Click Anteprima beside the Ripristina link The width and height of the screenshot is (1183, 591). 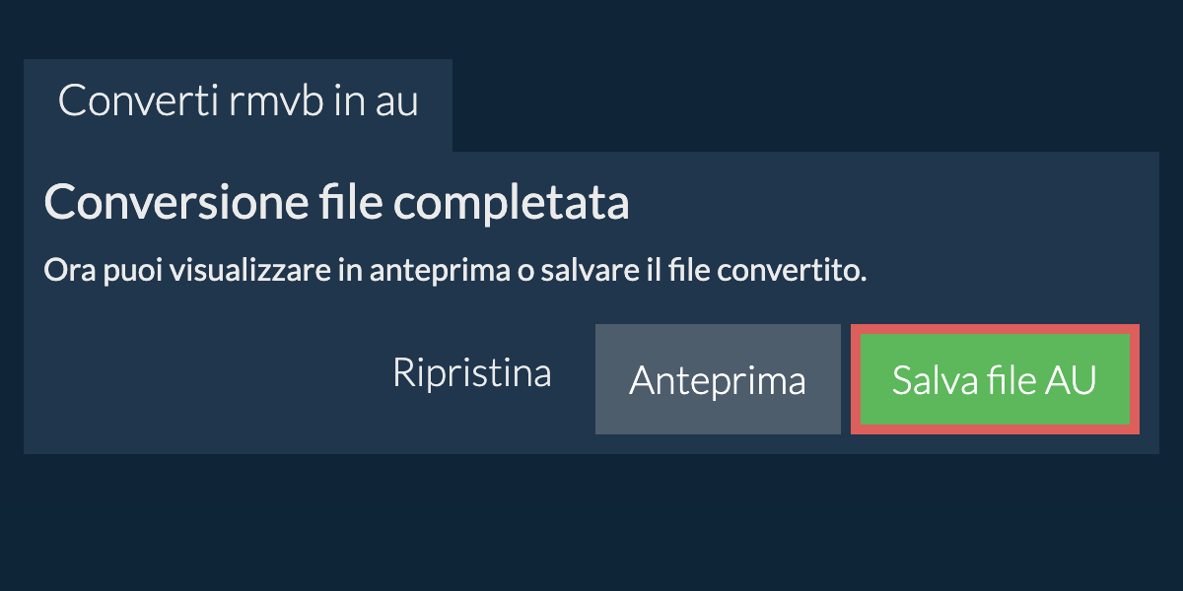click(x=717, y=380)
